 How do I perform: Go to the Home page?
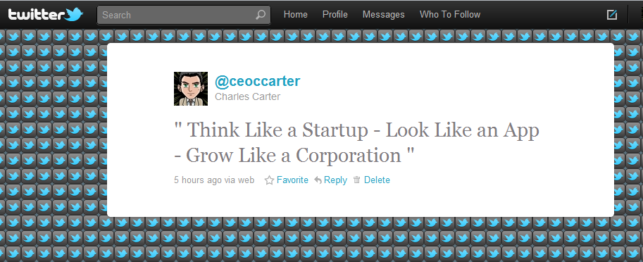(296, 15)
